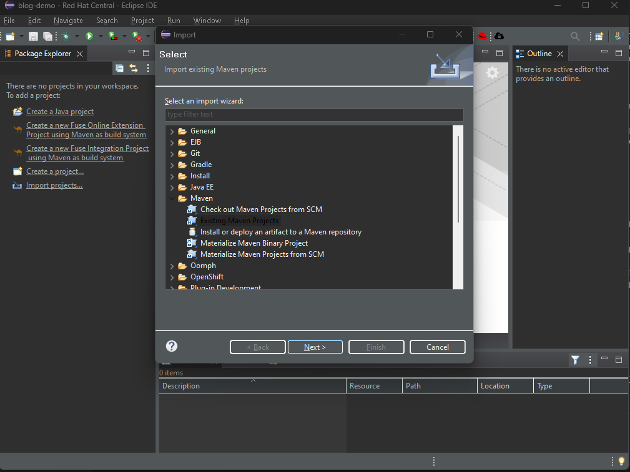
Task: Toggle Link with Editor in Package Explorer
Action: pos(134,68)
